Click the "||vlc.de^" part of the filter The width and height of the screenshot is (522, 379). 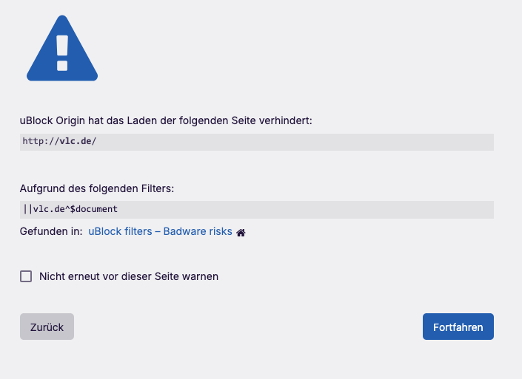pyautogui.click(x=46, y=210)
